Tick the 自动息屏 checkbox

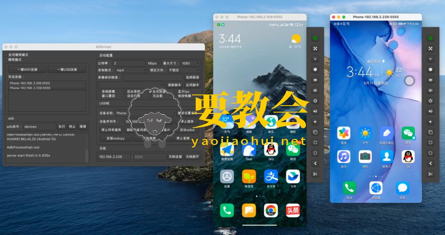(x=125, y=96)
